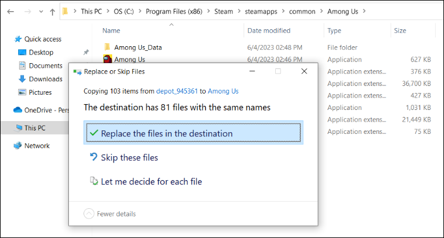444x238 pixels.
Task: Open the Among Us_Data folder
Action: tap(137, 47)
